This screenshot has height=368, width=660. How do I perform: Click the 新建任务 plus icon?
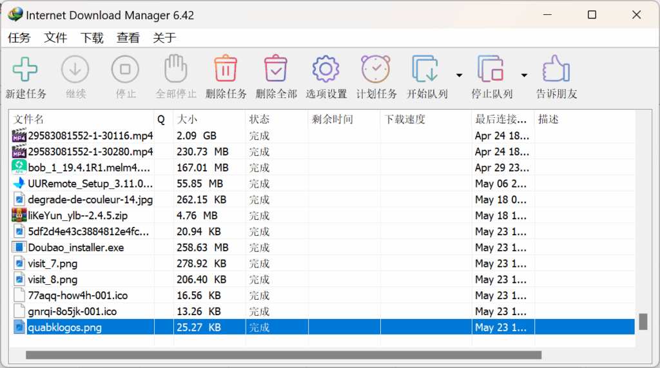click(25, 69)
